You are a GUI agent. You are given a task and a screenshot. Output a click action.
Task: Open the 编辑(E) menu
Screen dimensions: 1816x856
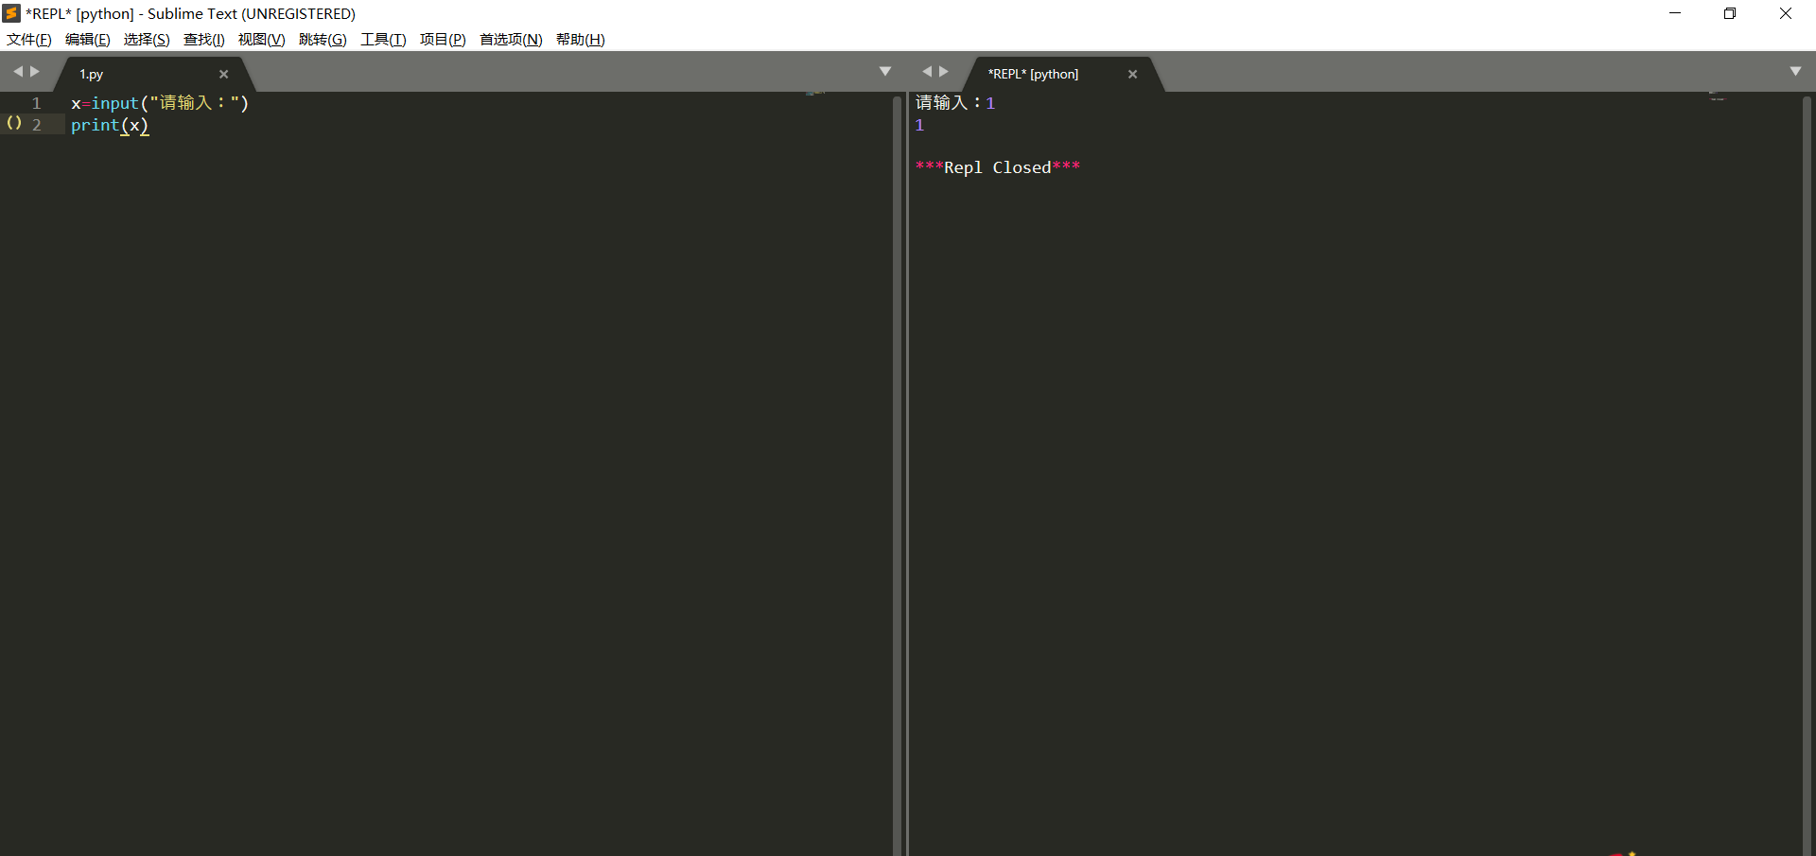tap(87, 40)
